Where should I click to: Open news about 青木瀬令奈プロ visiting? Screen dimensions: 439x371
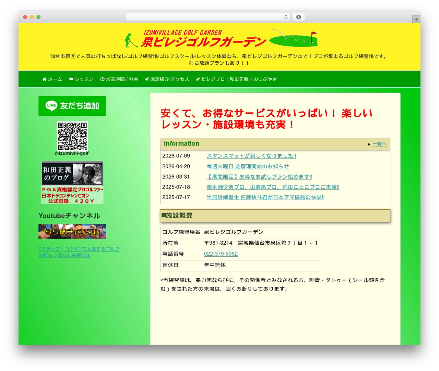coord(273,187)
